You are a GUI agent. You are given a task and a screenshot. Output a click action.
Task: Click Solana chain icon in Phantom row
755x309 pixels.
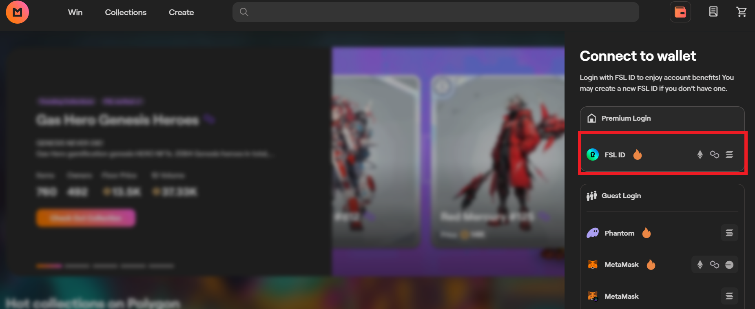click(729, 233)
